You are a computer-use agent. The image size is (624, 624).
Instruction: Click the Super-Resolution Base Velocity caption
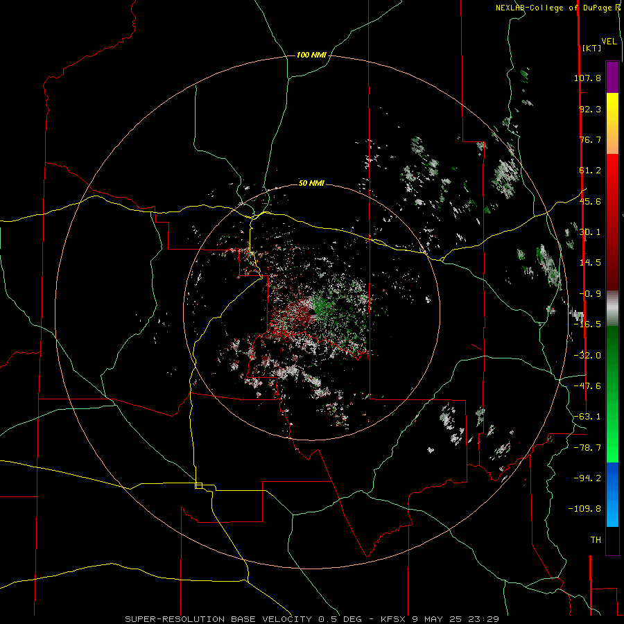tap(312, 619)
